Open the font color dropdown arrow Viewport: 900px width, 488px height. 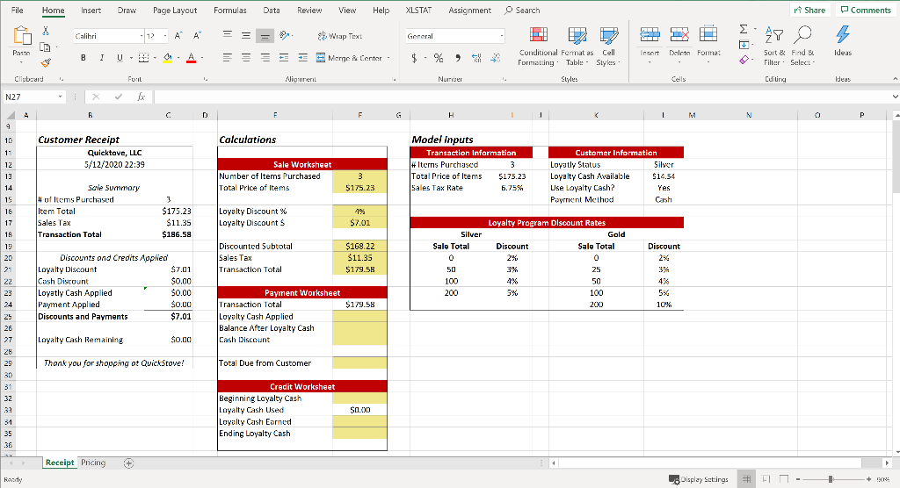click(202, 58)
